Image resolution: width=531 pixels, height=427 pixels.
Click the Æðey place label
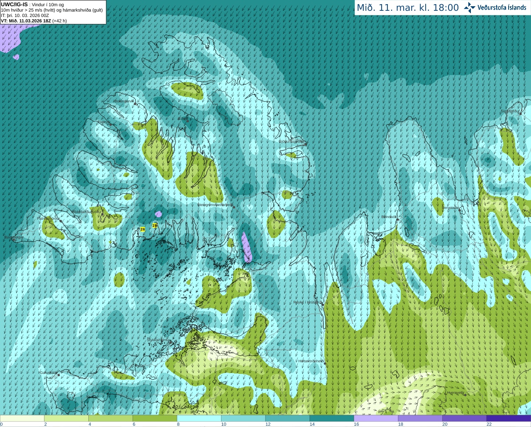point(183,119)
